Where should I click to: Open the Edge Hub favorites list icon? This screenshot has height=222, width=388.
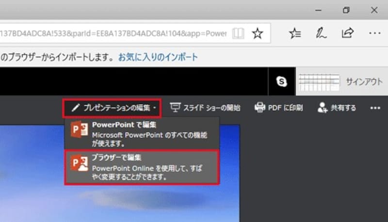(x=294, y=33)
